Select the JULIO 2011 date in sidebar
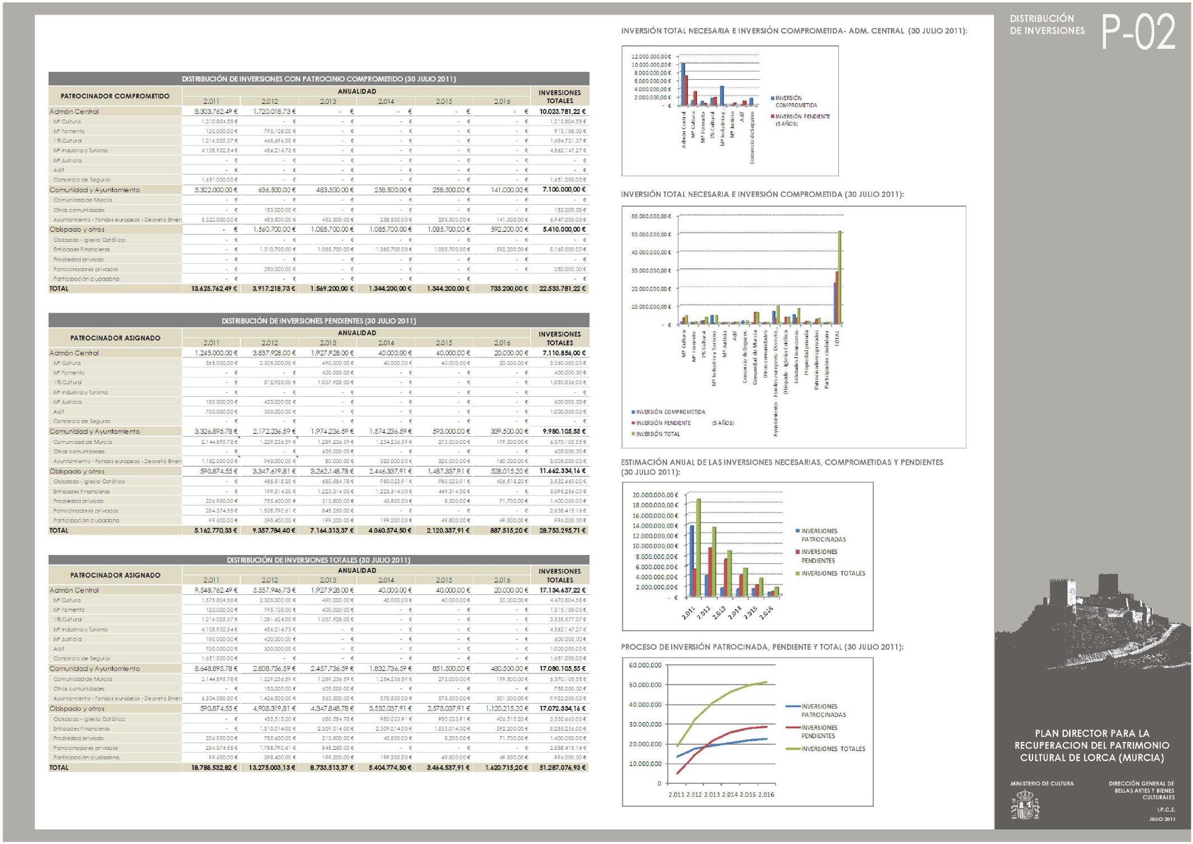Screen dimensions: 1193x844 (x=1162, y=819)
